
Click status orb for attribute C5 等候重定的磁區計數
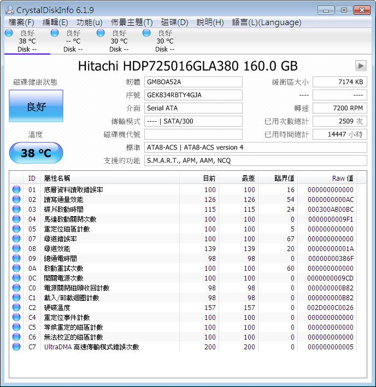16,328
